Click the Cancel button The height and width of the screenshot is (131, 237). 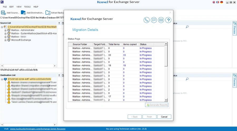click(164, 117)
